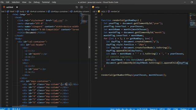The height and width of the screenshot is (110, 196).
Task: Click Ln 25, Col 44 in the status bar
Action: tap(142, 109)
